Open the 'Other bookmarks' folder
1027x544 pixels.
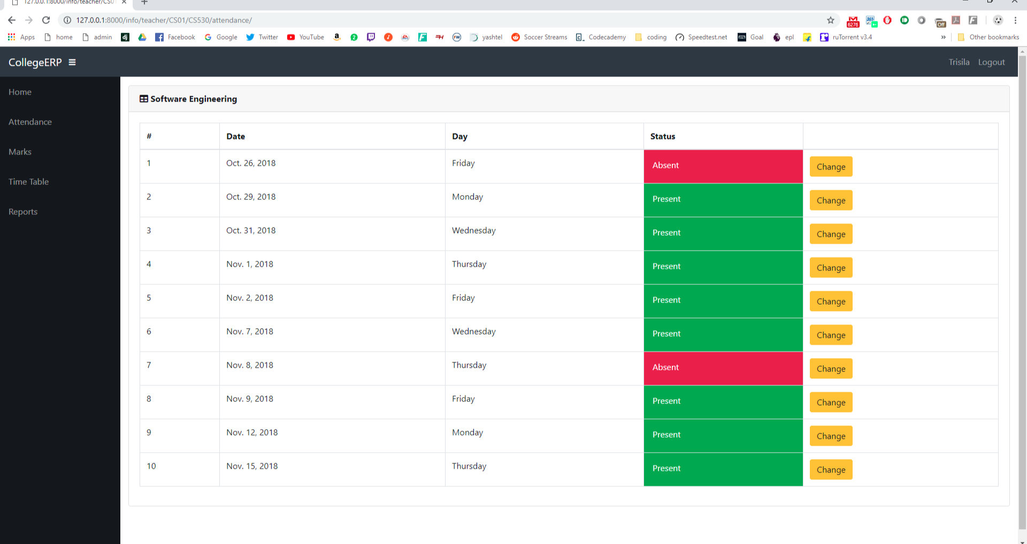[988, 37]
